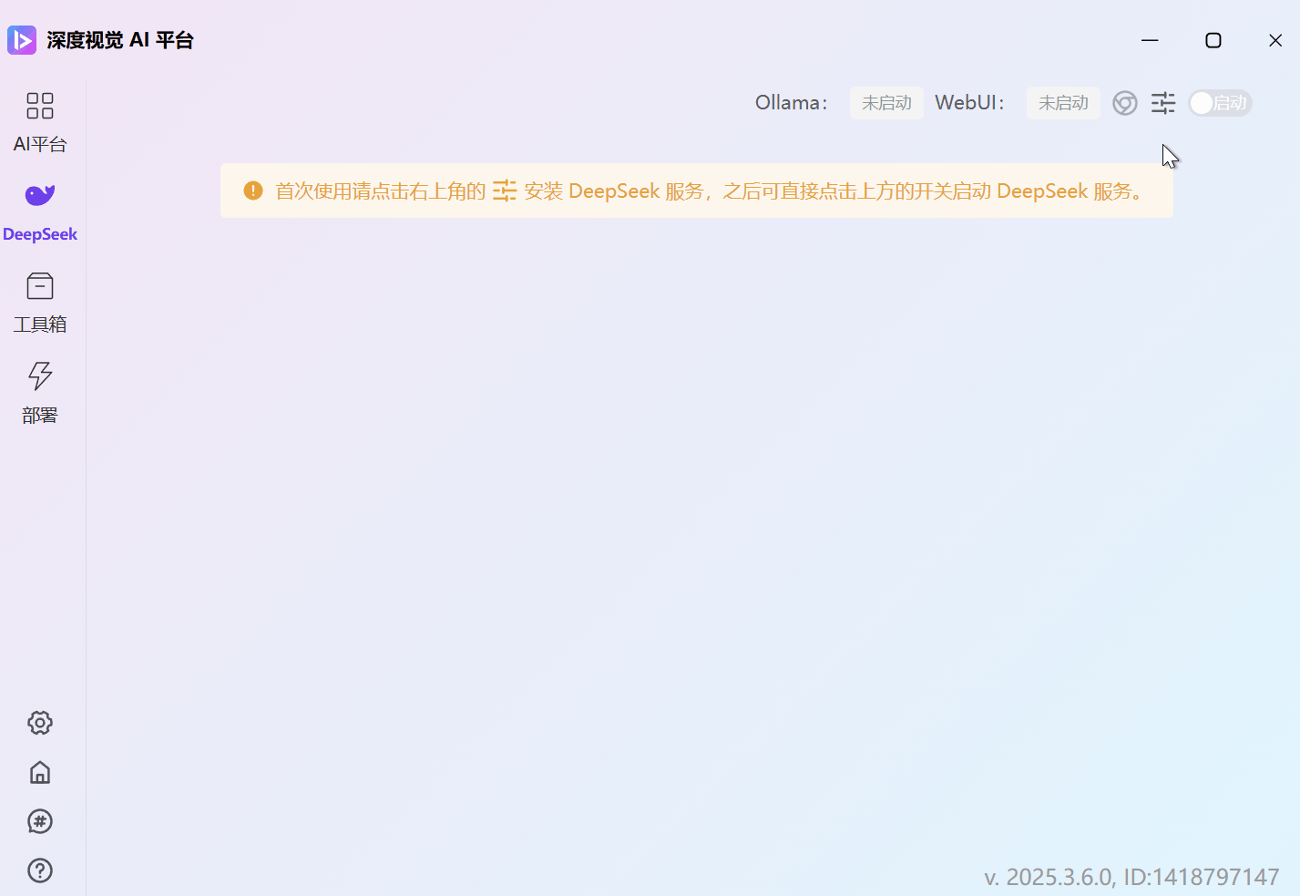Click the Ollama: label

click(x=792, y=103)
